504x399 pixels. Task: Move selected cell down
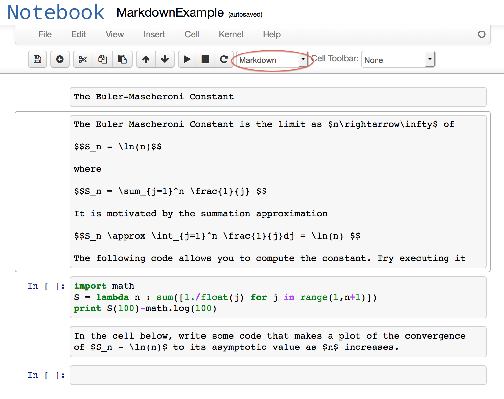(165, 59)
